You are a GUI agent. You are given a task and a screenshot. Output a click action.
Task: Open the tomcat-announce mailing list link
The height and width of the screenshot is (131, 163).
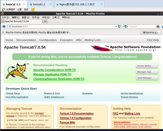coord(122,122)
